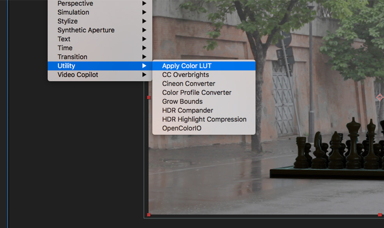The height and width of the screenshot is (228, 384).
Task: Select the highlighted Utility menu item
Action: [x=100, y=66]
